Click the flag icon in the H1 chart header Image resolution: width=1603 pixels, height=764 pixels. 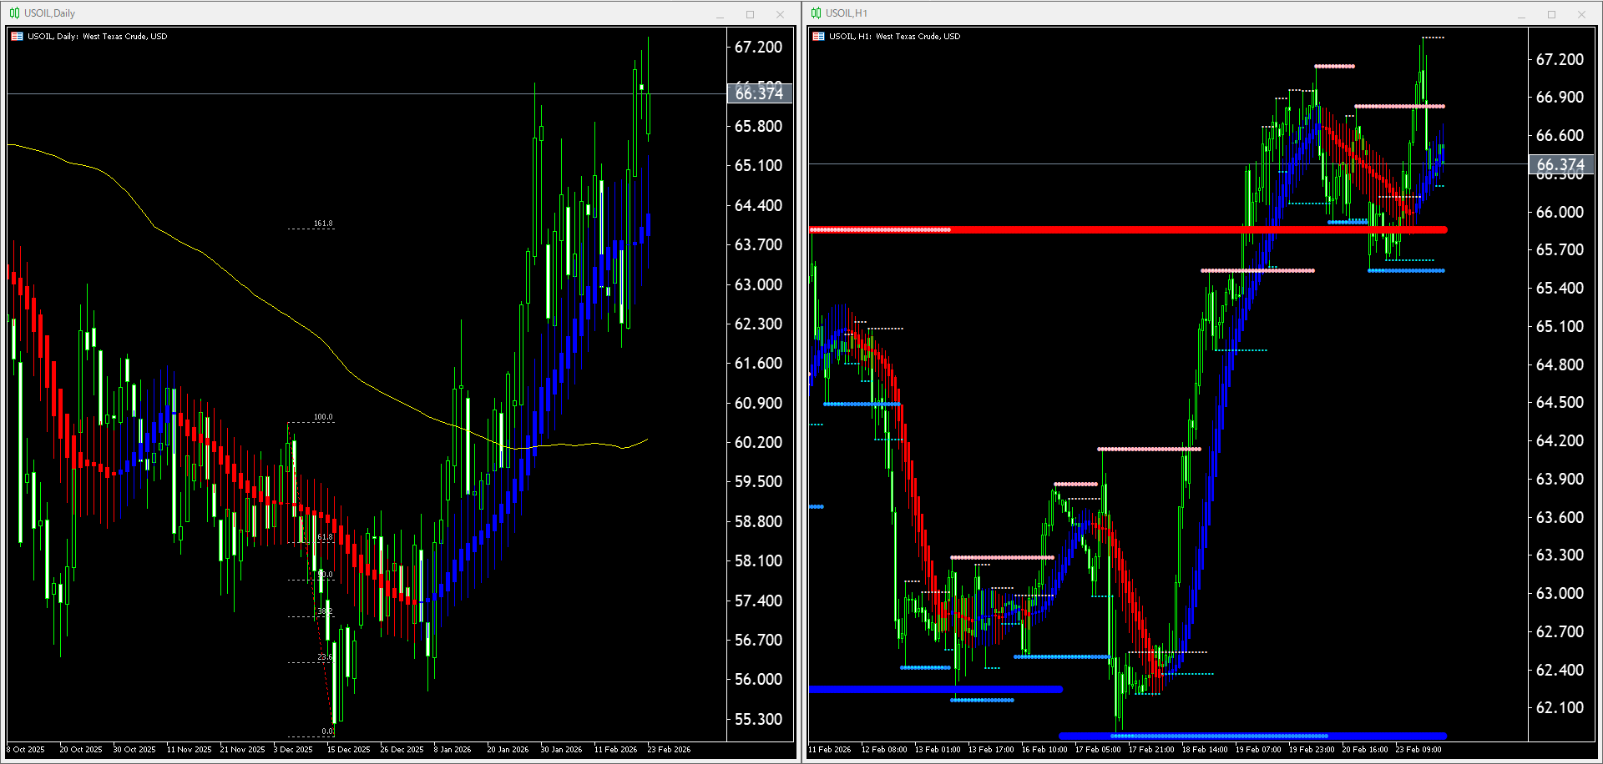pyautogui.click(x=818, y=37)
